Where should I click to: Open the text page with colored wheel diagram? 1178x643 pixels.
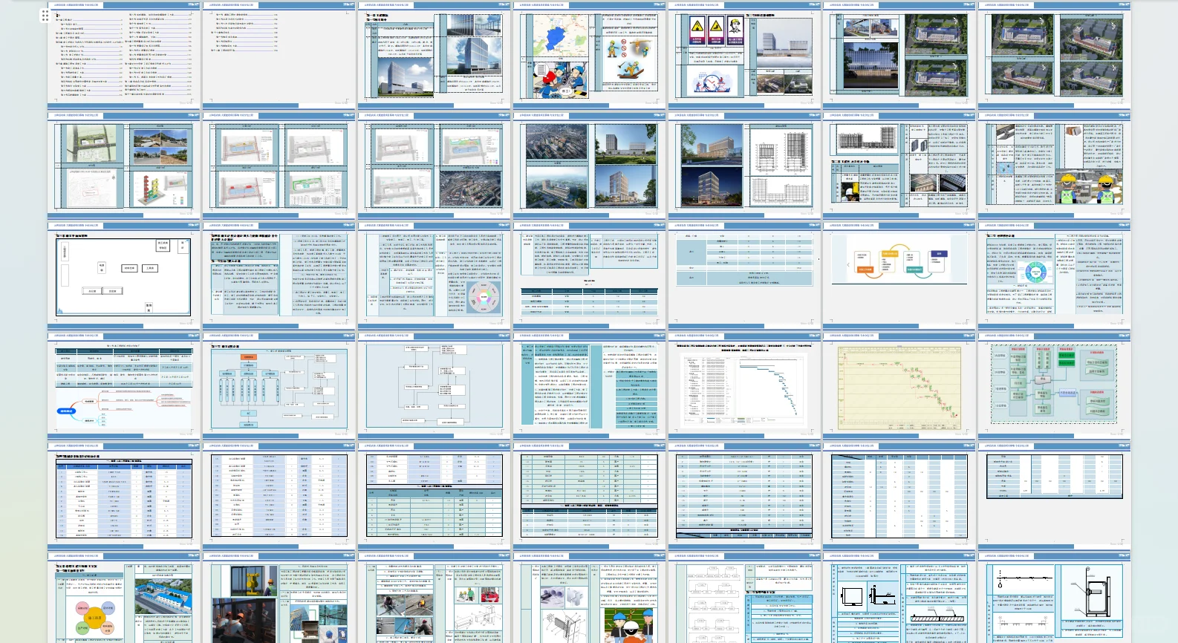tap(435, 275)
